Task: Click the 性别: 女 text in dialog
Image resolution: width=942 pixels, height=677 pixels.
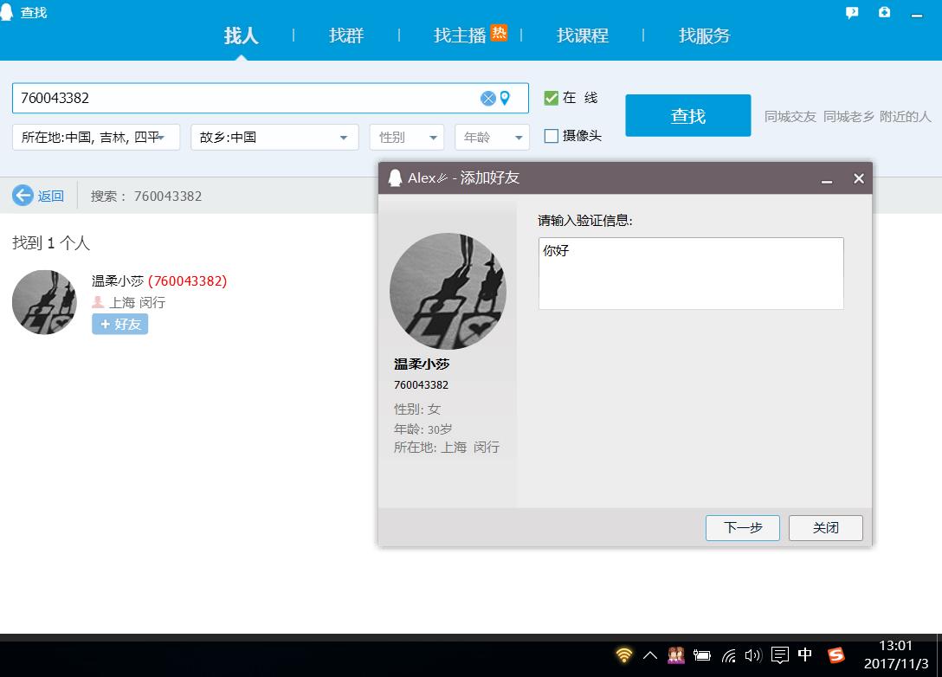Action: (x=417, y=409)
